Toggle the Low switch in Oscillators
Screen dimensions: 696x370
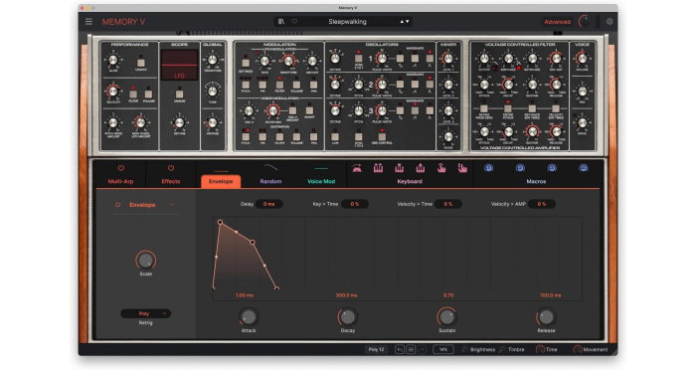(335, 136)
